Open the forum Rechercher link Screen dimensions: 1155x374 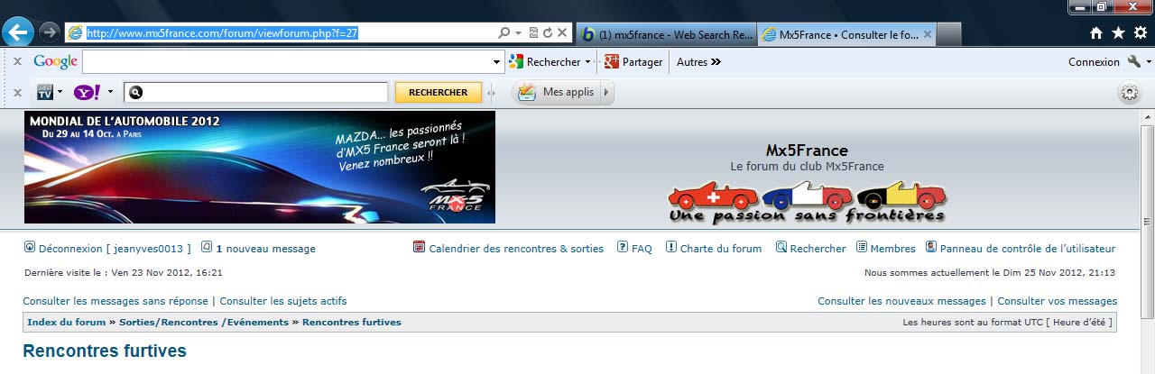[818, 249]
